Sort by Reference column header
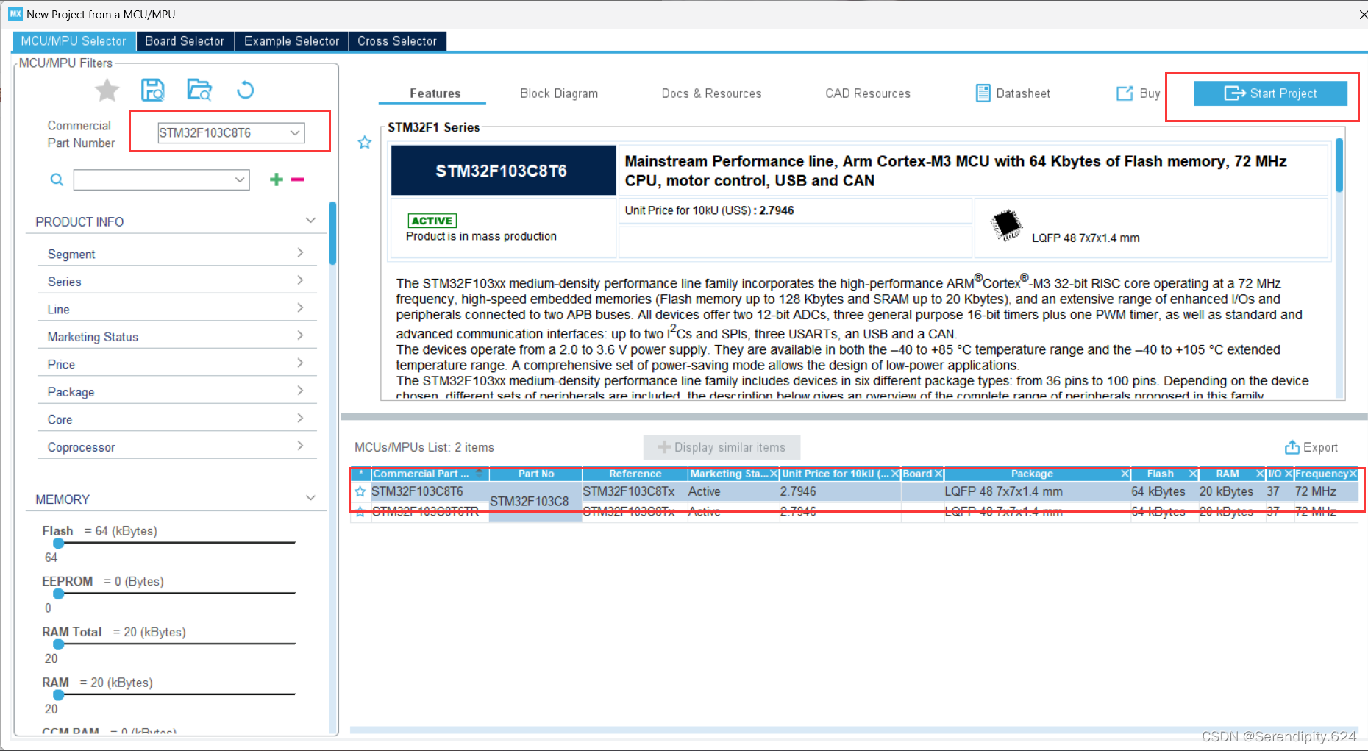Image resolution: width=1368 pixels, height=751 pixels. coord(635,474)
